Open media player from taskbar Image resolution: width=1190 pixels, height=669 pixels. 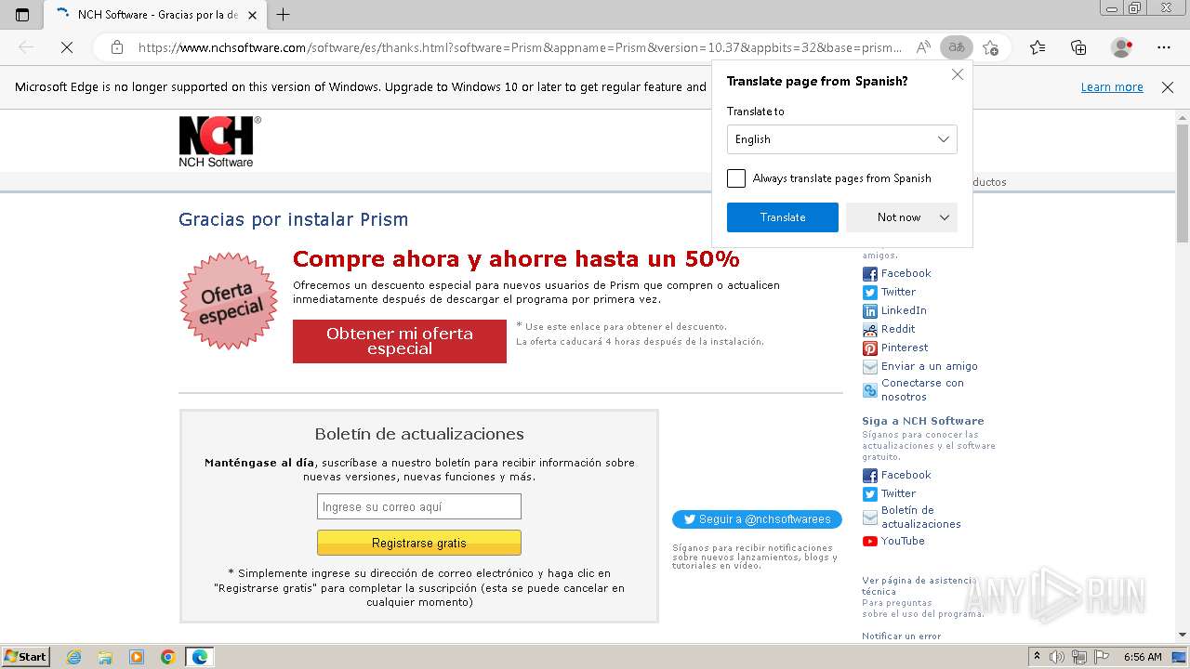pos(137,657)
